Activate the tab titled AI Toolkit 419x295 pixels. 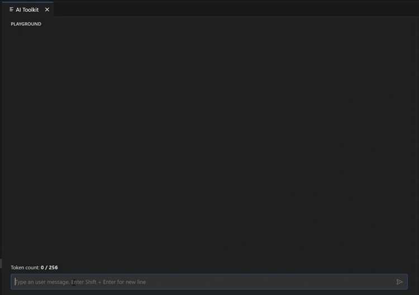point(28,9)
